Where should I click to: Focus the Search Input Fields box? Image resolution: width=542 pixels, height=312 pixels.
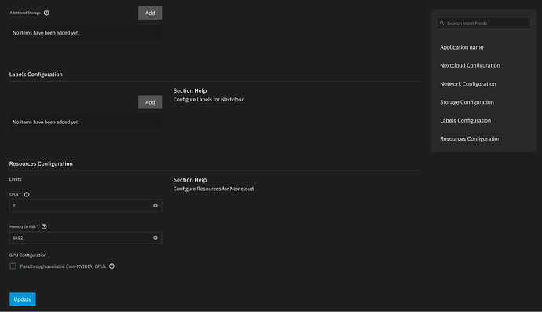(x=483, y=23)
